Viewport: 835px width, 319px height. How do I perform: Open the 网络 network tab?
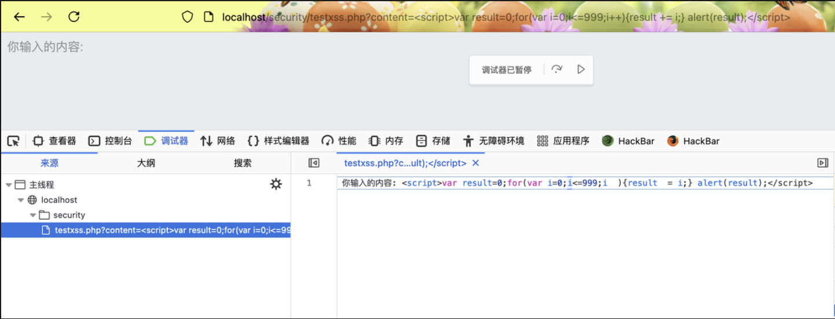coord(218,141)
